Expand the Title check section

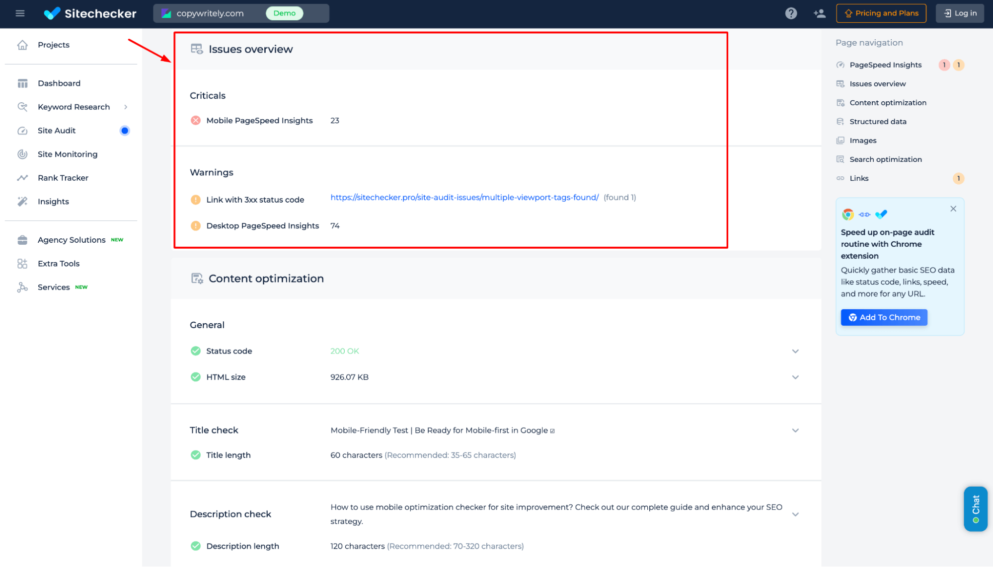coord(795,430)
